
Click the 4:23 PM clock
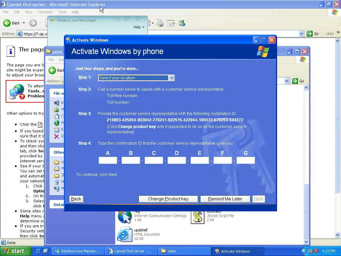tap(329, 251)
